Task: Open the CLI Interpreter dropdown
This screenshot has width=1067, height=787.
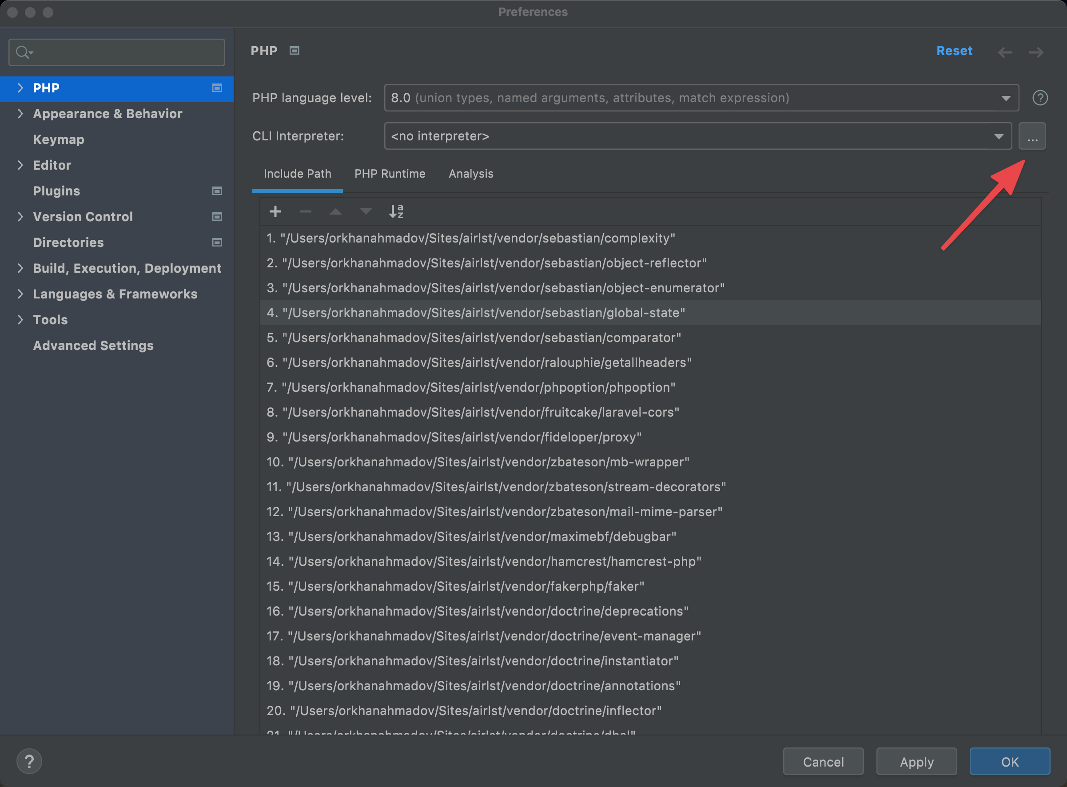Action: (697, 136)
